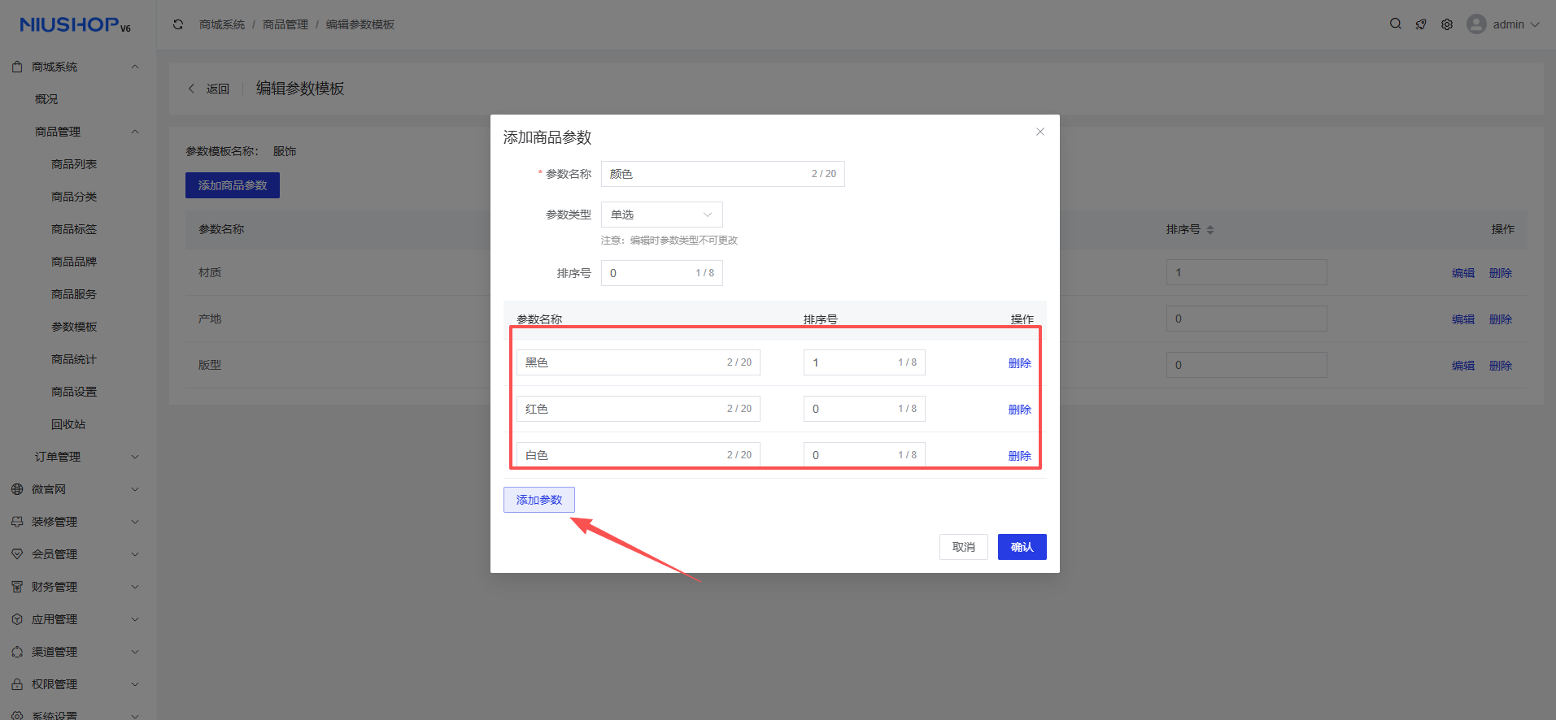Click the admin avatar icon
The height and width of the screenshot is (720, 1556).
(1476, 24)
